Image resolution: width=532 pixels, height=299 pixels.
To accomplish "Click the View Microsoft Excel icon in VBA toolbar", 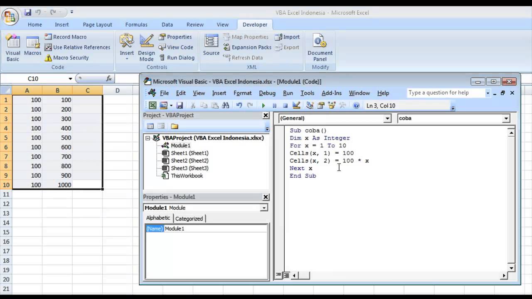I will coord(153,105).
